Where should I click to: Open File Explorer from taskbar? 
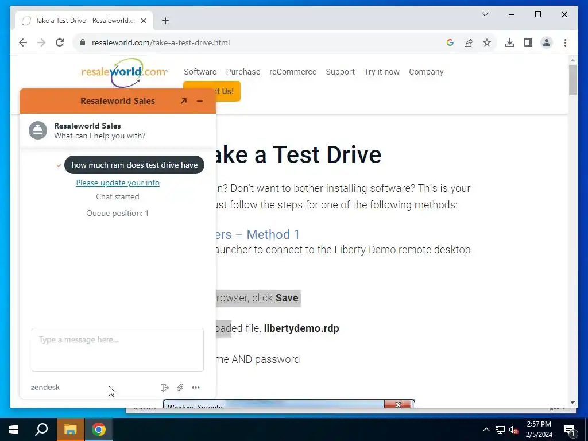point(70,430)
